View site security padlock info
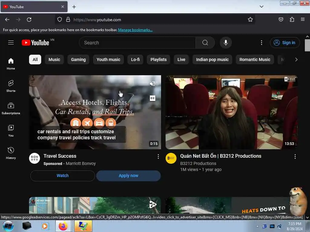This screenshot has height=232, width=310. (x=68, y=20)
